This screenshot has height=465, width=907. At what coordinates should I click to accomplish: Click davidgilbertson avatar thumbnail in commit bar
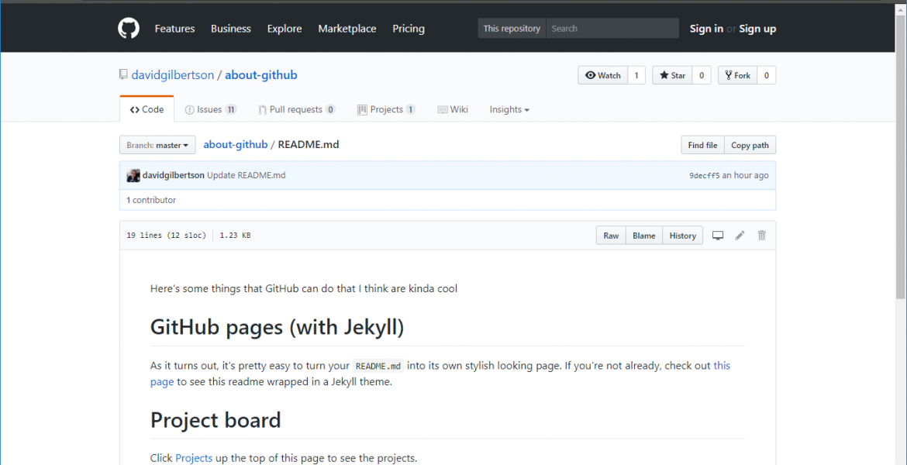tap(133, 175)
